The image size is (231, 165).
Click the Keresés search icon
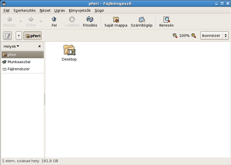click(166, 19)
